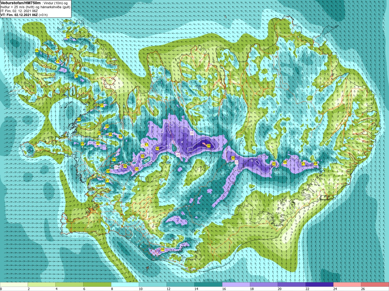Click the yellow 34 gust label

(x=125, y=166)
